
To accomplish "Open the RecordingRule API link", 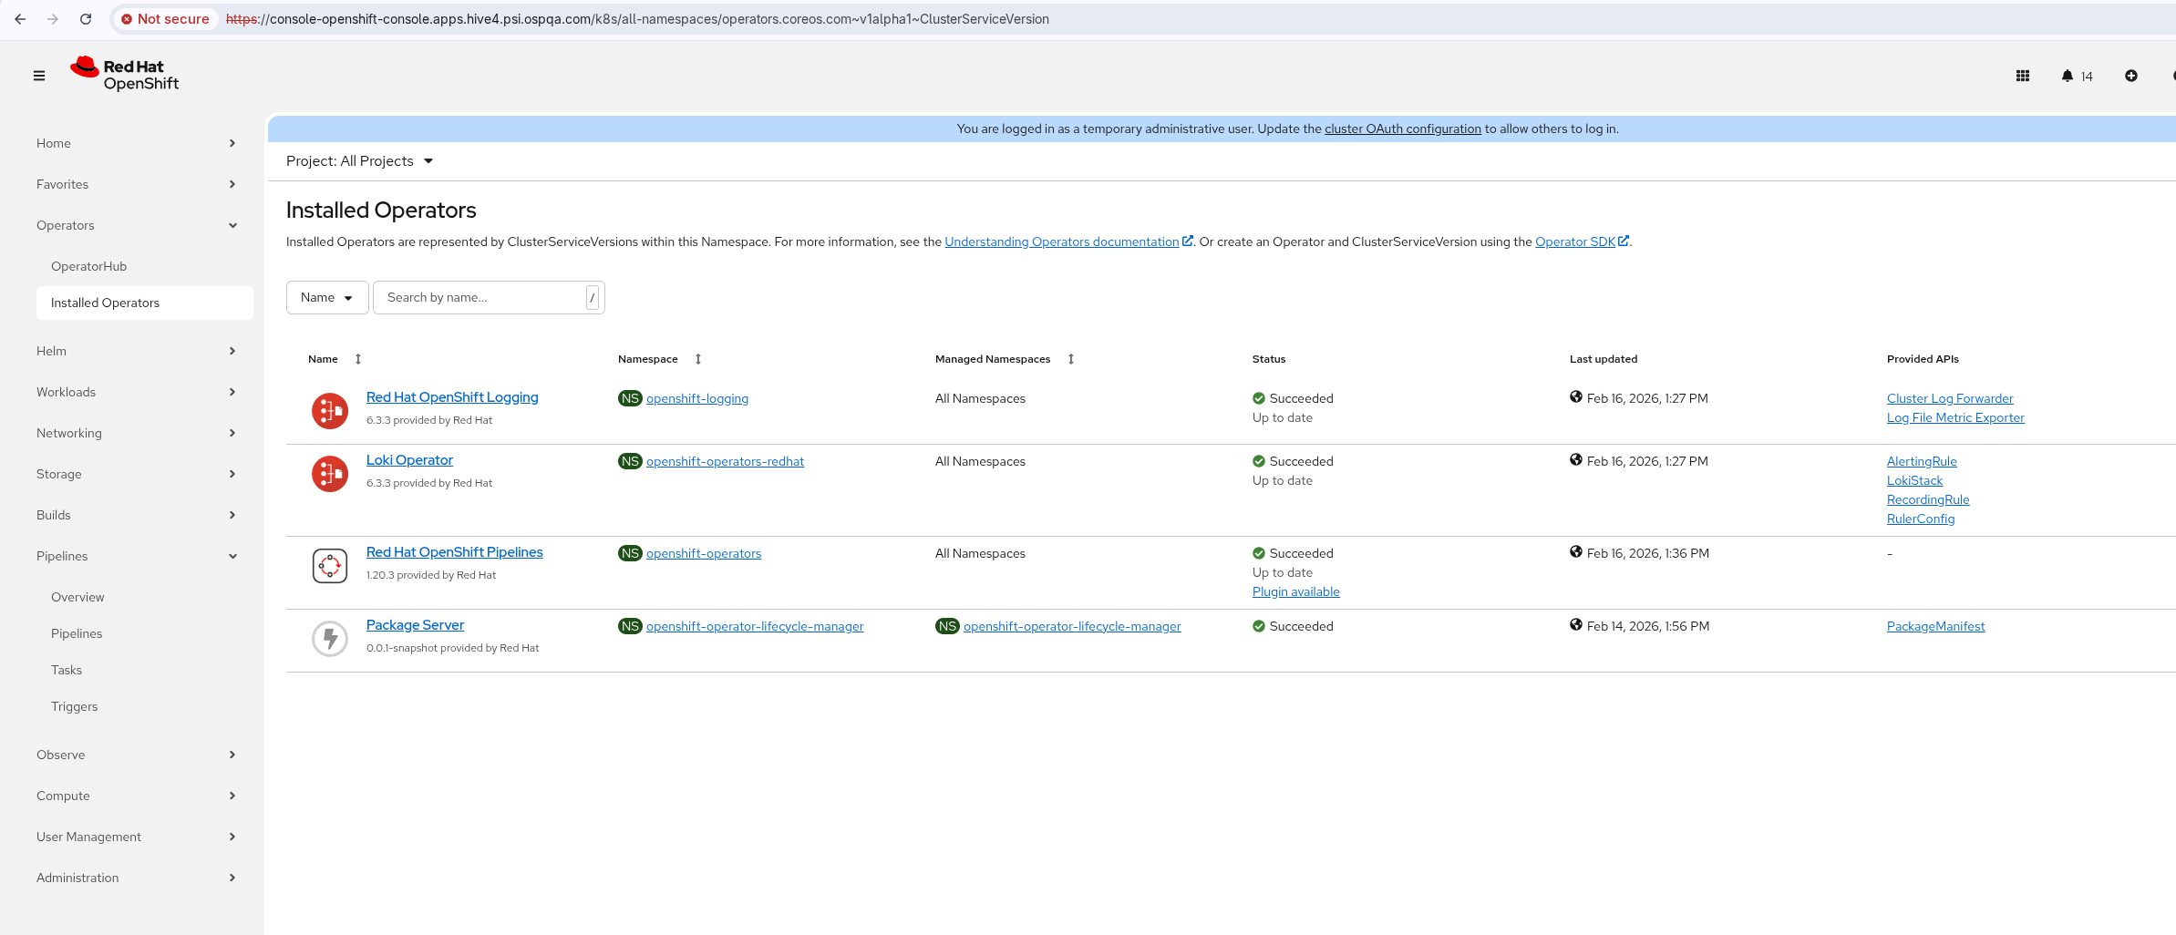I will 1928,499.
